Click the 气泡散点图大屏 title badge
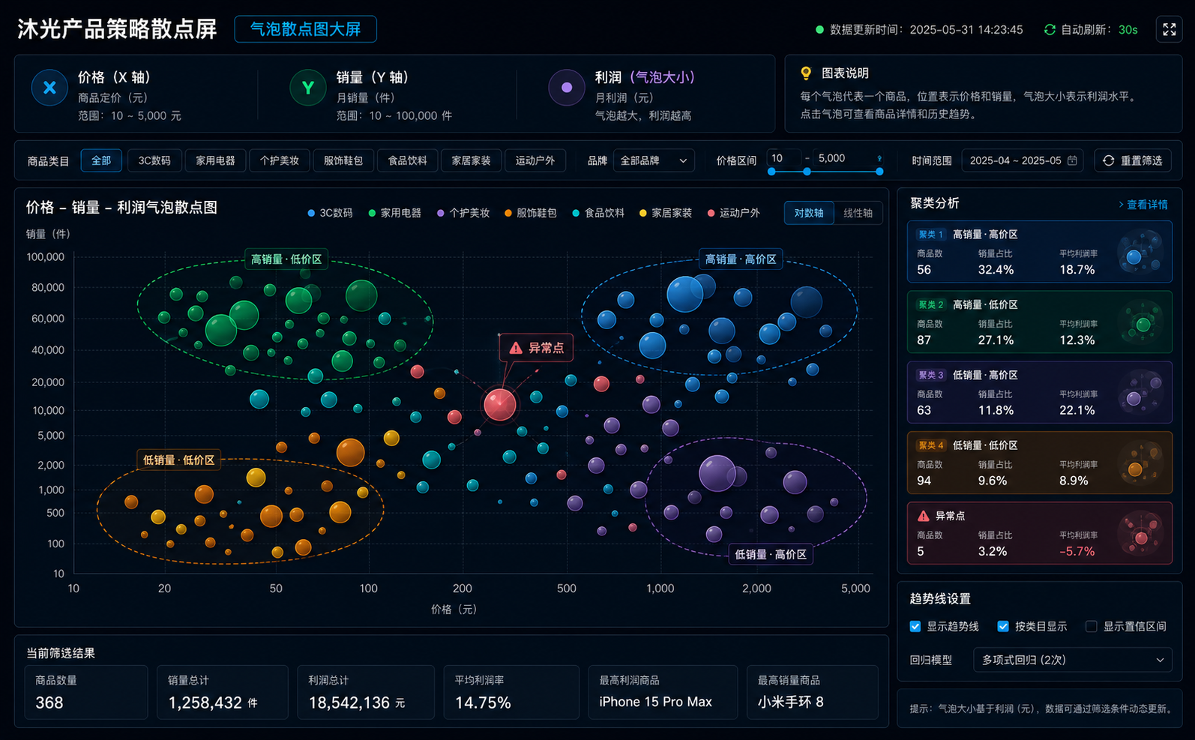Screen dimensions: 1195x740 coord(305,29)
